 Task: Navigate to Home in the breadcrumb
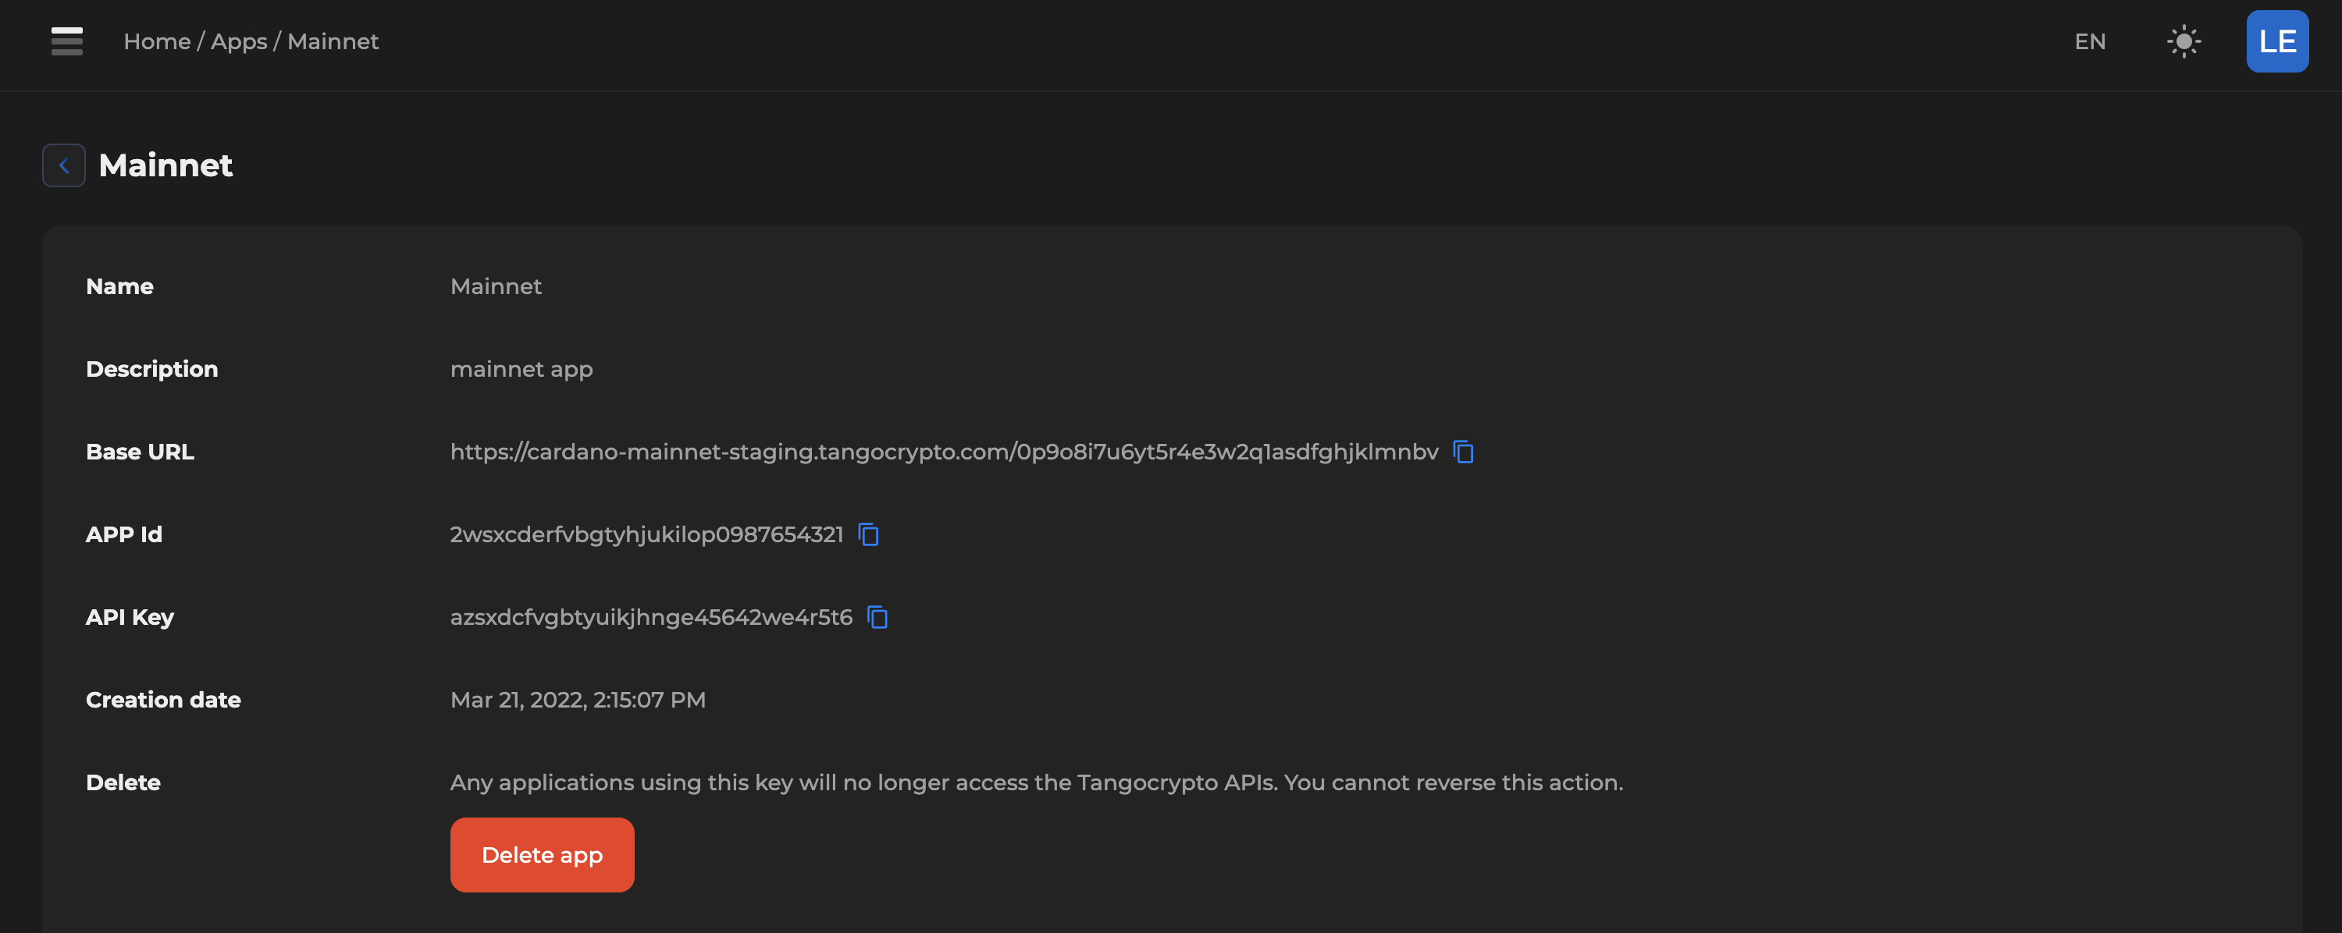click(156, 42)
